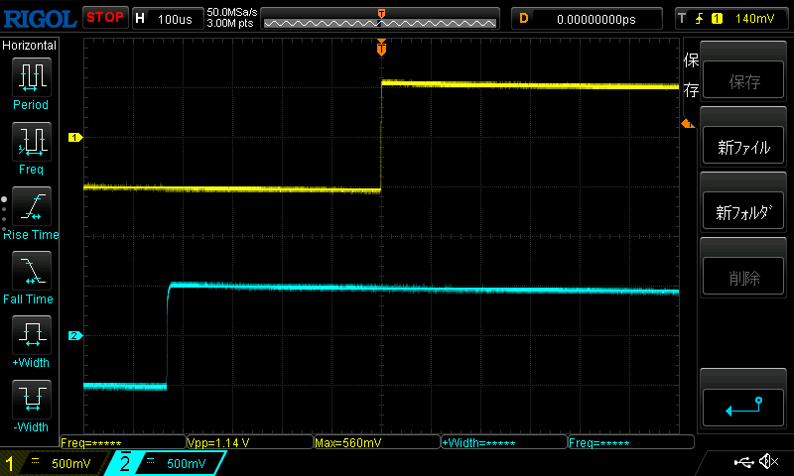Click the channel 2 ground level marker
Screen dimensions: 794x476
click(x=75, y=335)
